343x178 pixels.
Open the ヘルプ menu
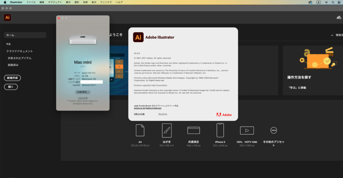tap(119, 2)
